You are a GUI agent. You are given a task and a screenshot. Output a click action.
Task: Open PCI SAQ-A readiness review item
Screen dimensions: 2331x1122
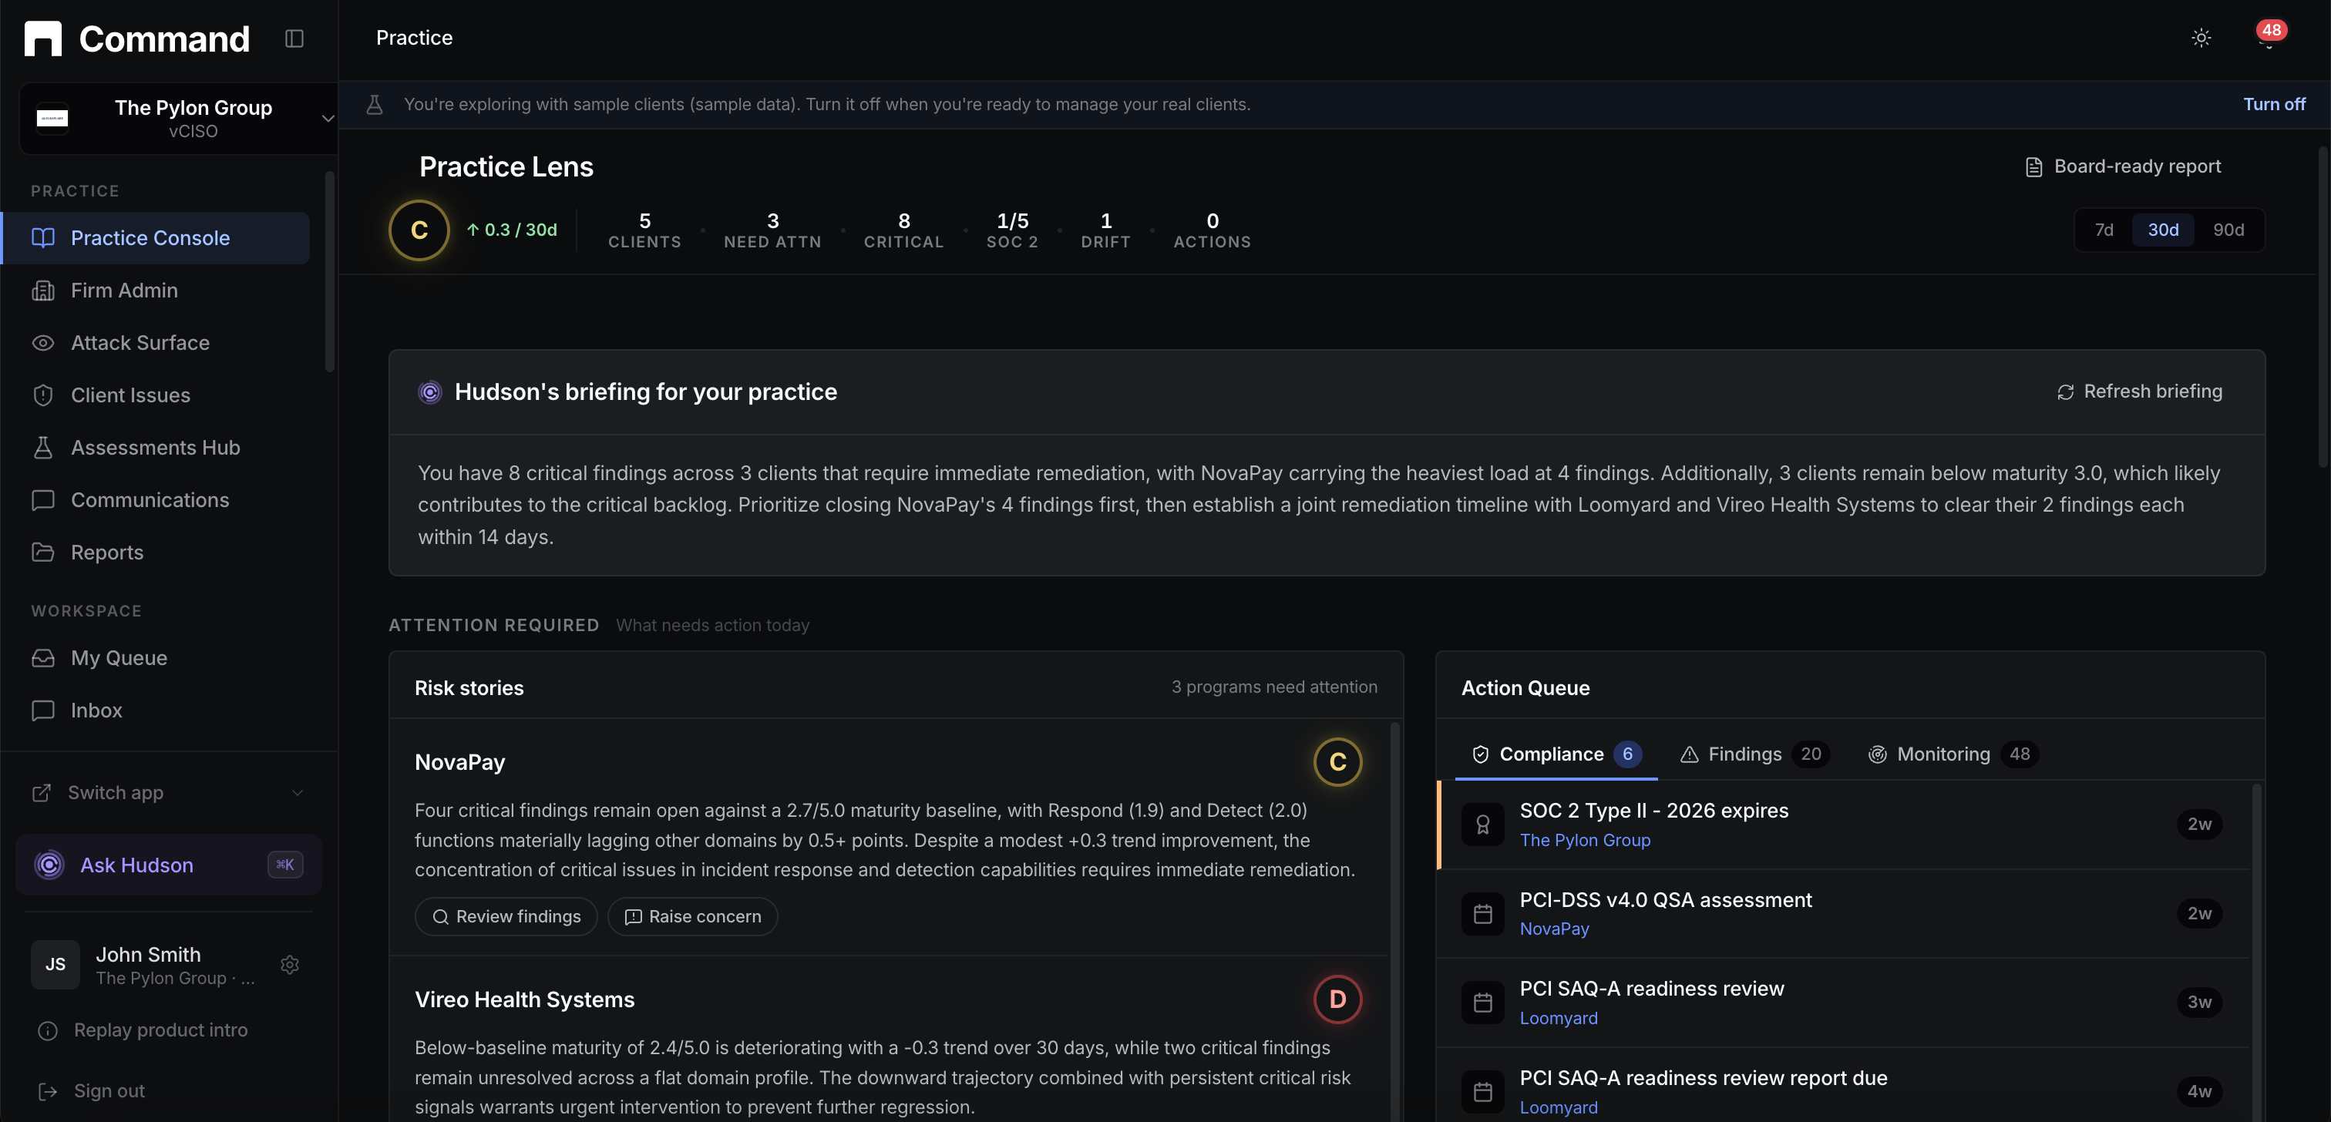pyautogui.click(x=1843, y=1003)
